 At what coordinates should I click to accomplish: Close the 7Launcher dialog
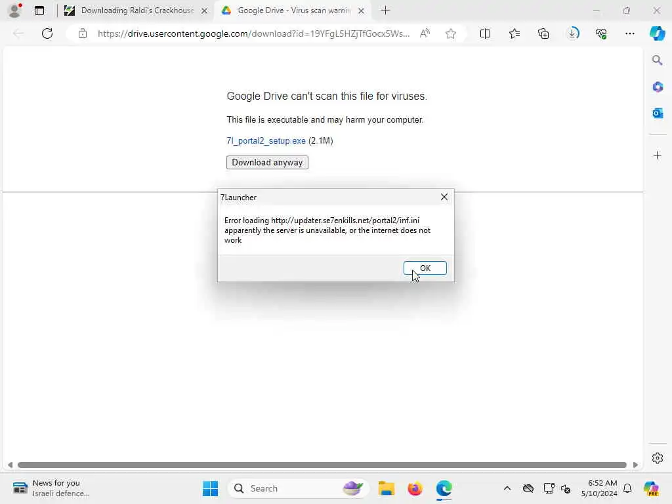[444, 197]
